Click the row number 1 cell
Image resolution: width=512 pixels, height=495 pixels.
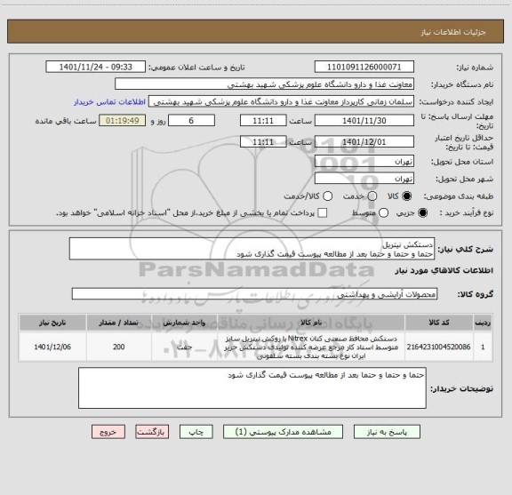pos(483,347)
